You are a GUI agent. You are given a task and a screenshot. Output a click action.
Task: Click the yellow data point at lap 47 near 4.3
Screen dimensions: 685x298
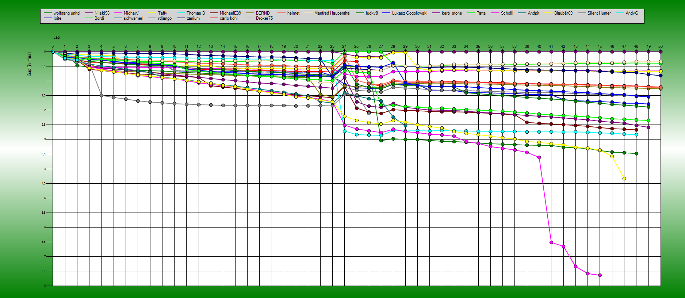(624, 179)
